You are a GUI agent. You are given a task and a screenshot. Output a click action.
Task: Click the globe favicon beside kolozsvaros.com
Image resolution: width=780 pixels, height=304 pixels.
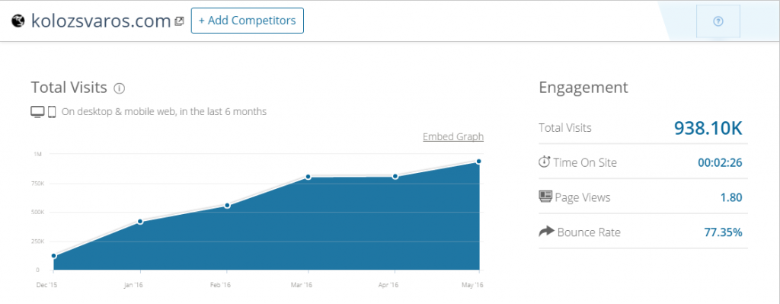tap(18, 21)
